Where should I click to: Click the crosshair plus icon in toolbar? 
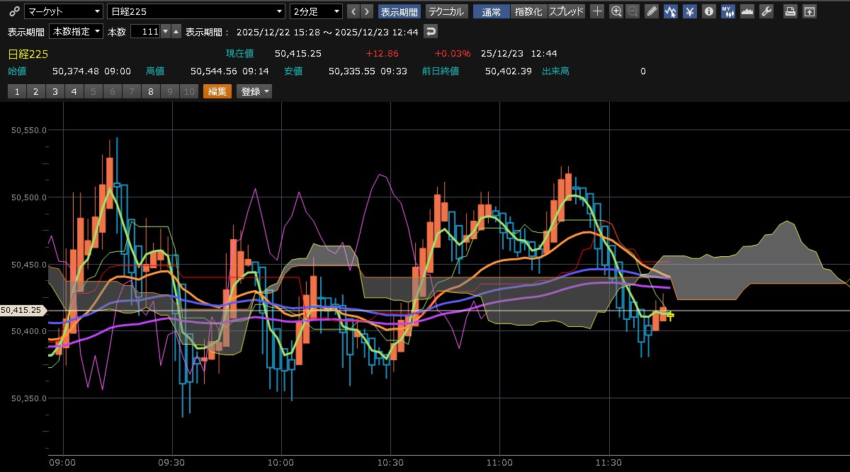click(598, 11)
